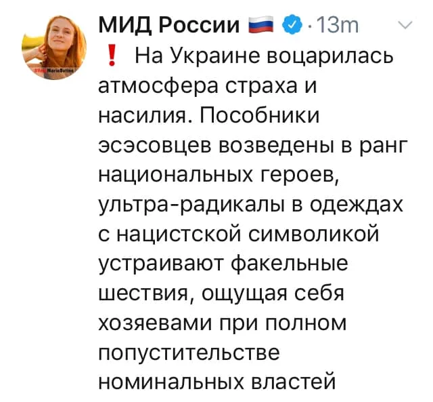This screenshot has width=433, height=402.
Task: Click the words 'атмосфера страха и'
Action: pos(208,86)
